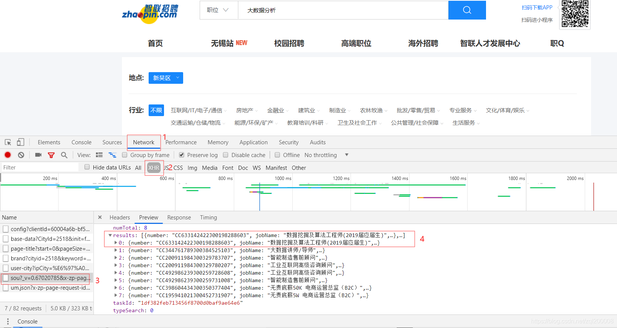Open the Timing tab

tap(208, 217)
